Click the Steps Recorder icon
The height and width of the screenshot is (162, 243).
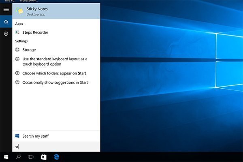(17, 32)
